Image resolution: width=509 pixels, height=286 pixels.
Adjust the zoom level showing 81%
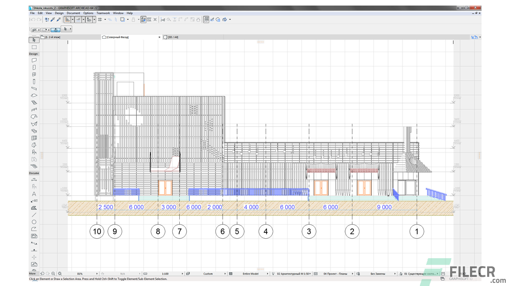pos(79,273)
